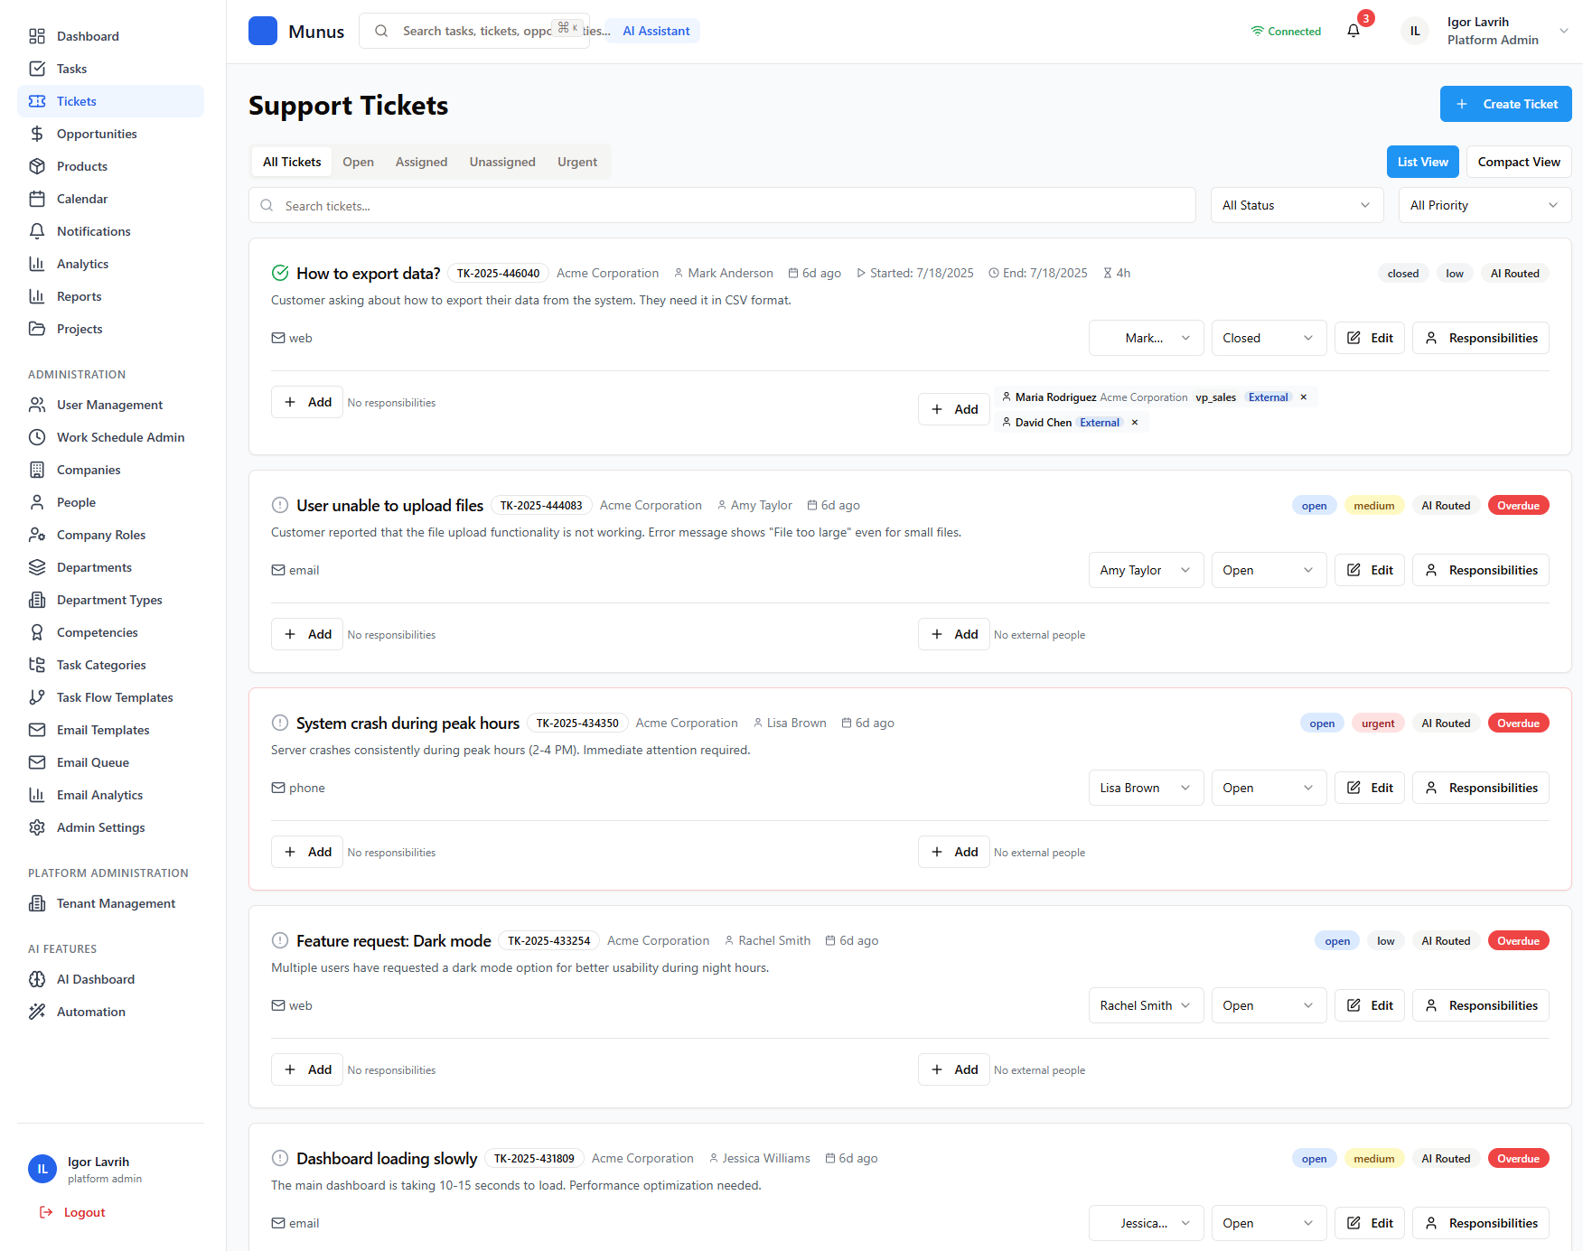
Task: Click the Logout link
Action: [83, 1211]
